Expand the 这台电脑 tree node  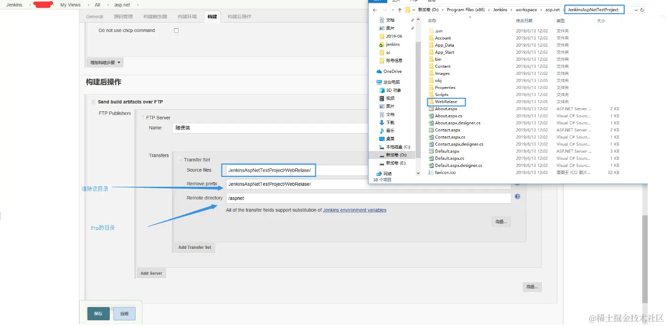point(373,82)
